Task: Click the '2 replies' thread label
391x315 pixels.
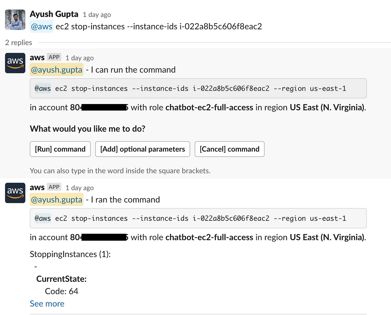Action: click(x=19, y=43)
